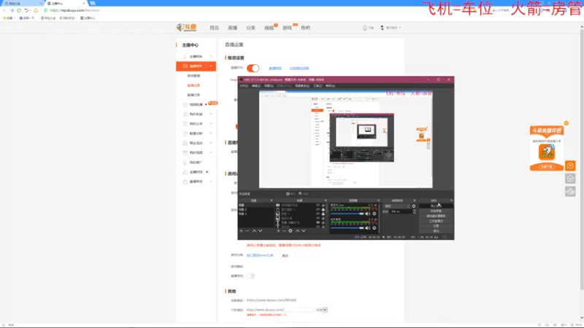The height and width of the screenshot is (328, 584).
Task: Add a new scene in OBS scenes panel
Action: click(x=241, y=231)
